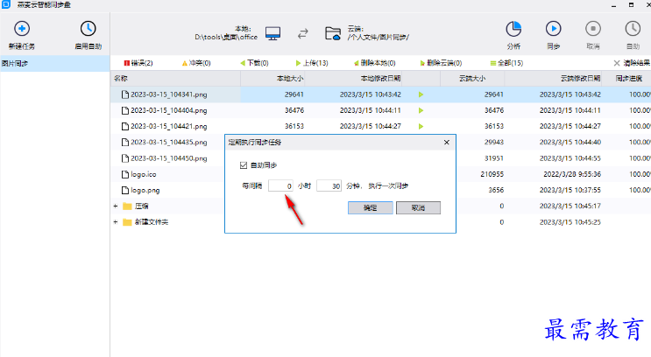Click the Cancel stop icon in toolbar
This screenshot has height=357, width=651.
pos(593,29)
